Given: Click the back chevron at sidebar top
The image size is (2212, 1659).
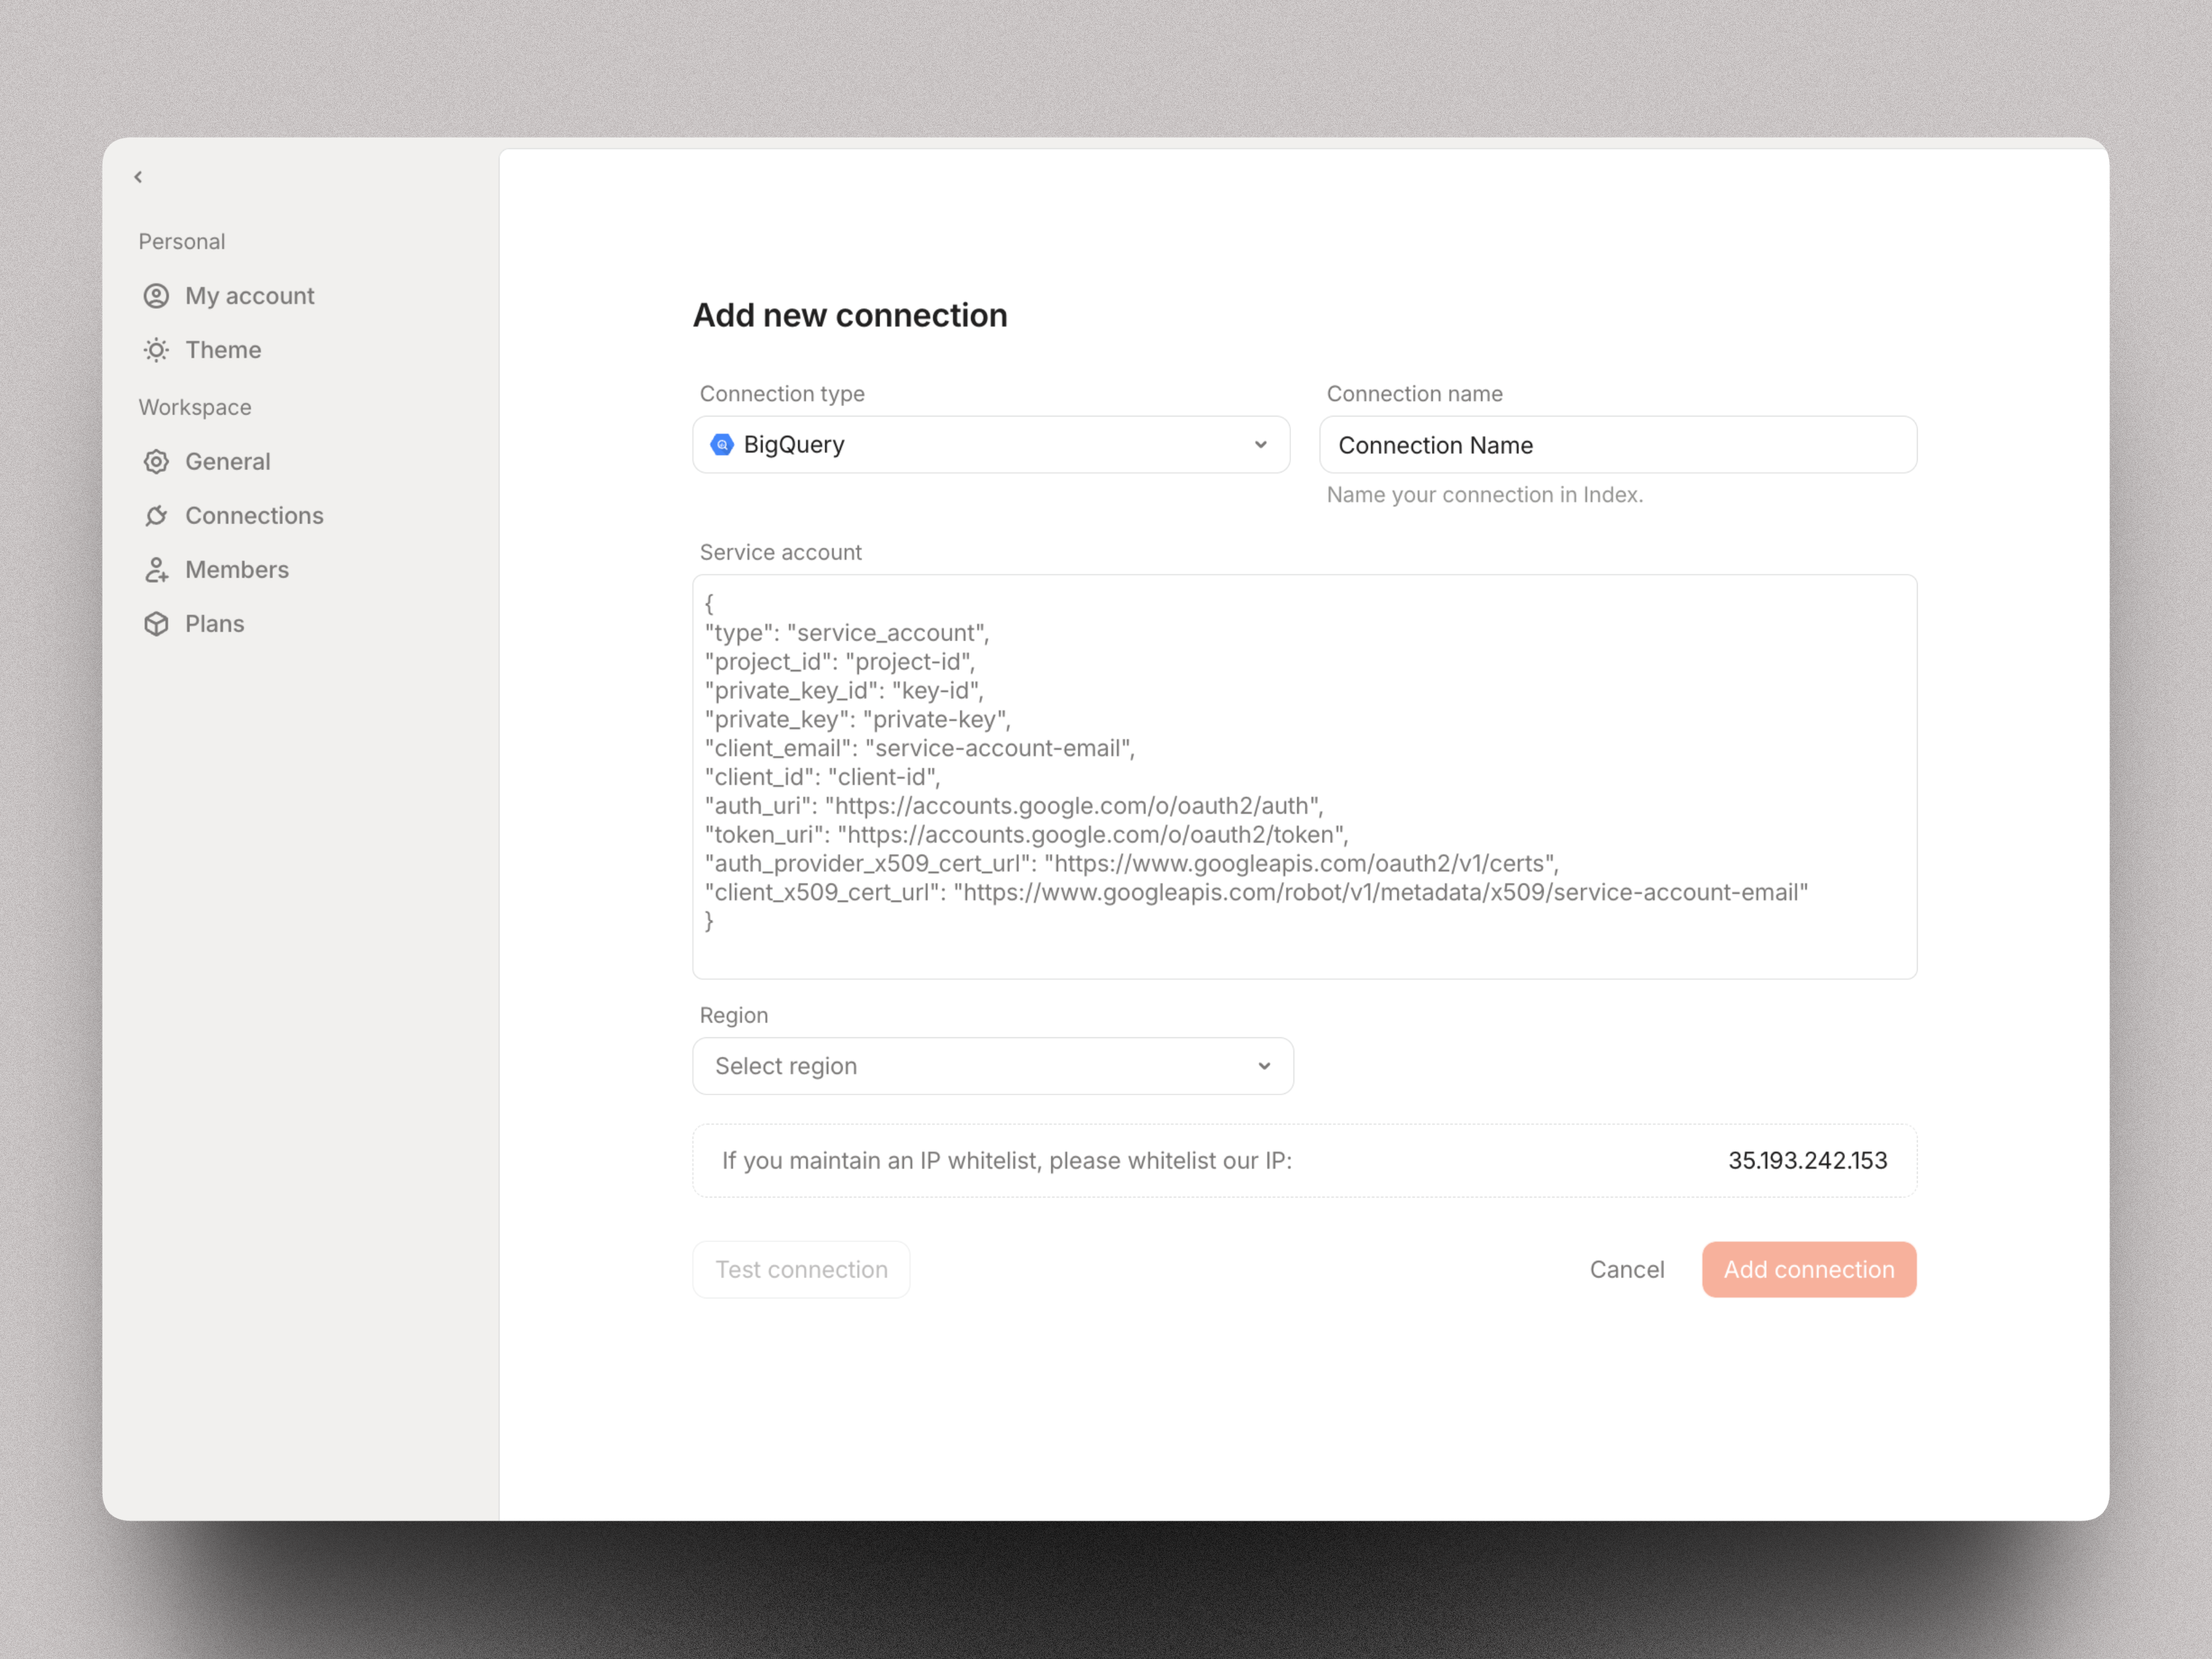Looking at the screenshot, I should pyautogui.click(x=138, y=177).
